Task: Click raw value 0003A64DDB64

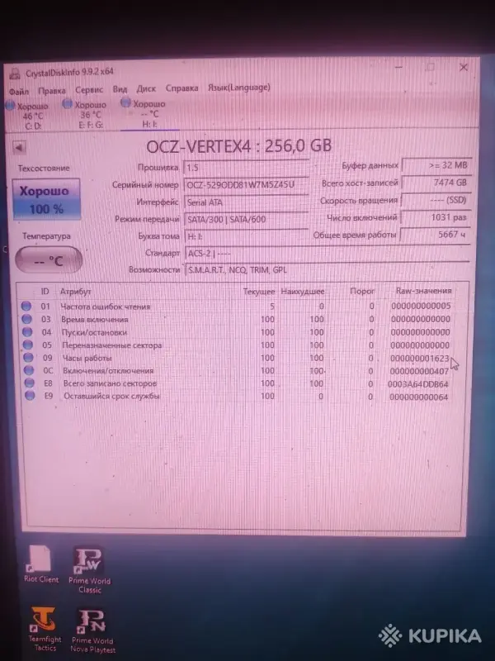Action: (417, 384)
